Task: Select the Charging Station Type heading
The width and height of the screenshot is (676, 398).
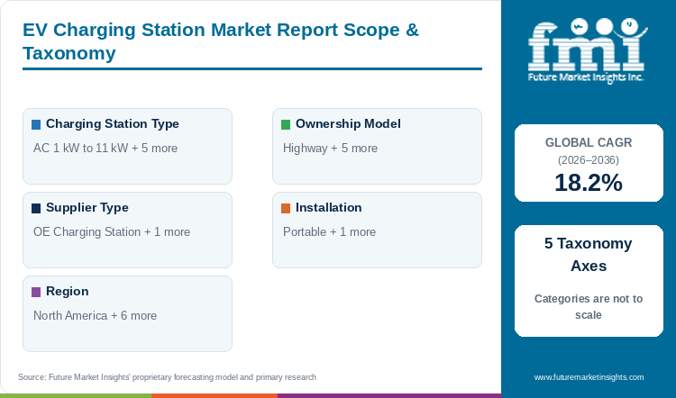Action: [x=113, y=124]
